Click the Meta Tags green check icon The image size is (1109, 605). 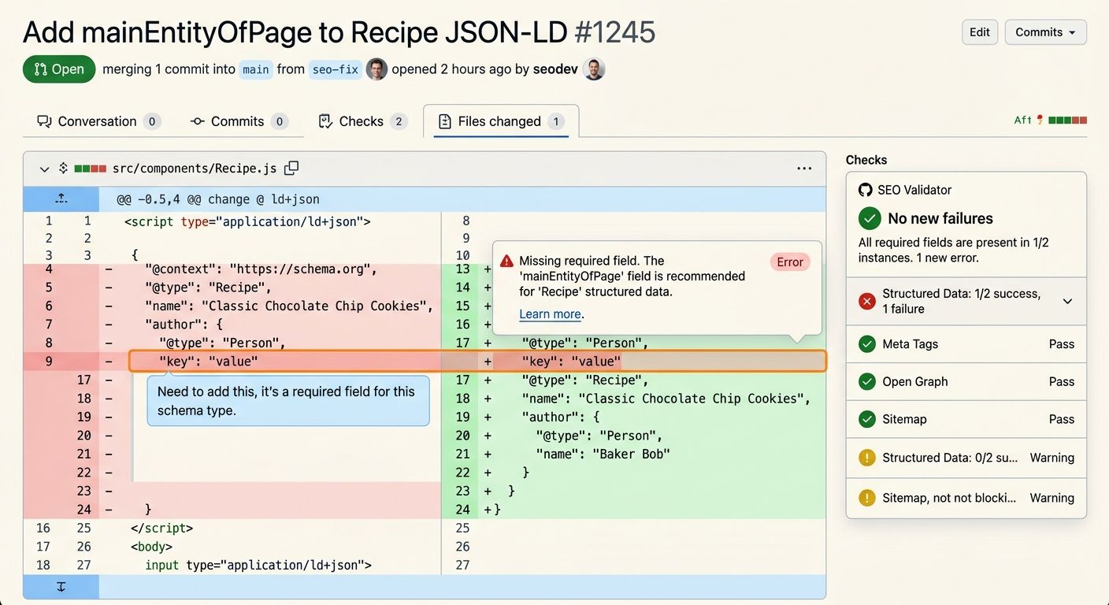(867, 344)
